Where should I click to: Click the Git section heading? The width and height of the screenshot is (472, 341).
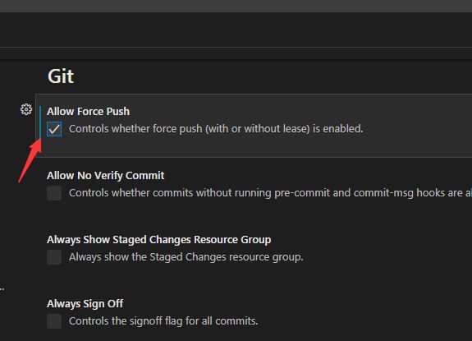(61, 76)
